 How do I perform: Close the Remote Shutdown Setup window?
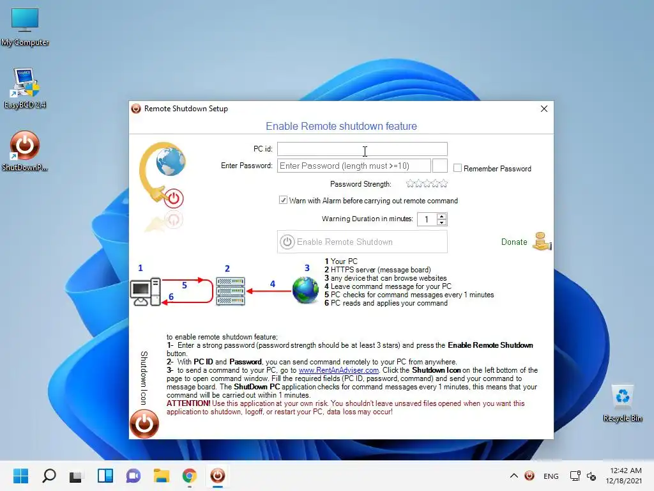544,109
